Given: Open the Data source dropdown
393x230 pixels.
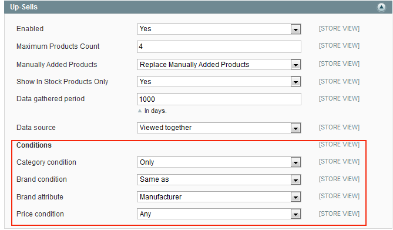Looking at the screenshot, I should point(219,128).
